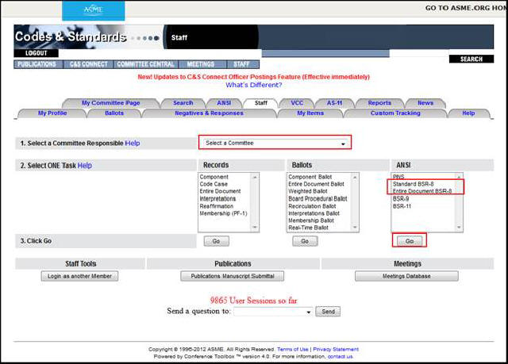Select Board Procedural Ballot option

[x=317, y=199]
